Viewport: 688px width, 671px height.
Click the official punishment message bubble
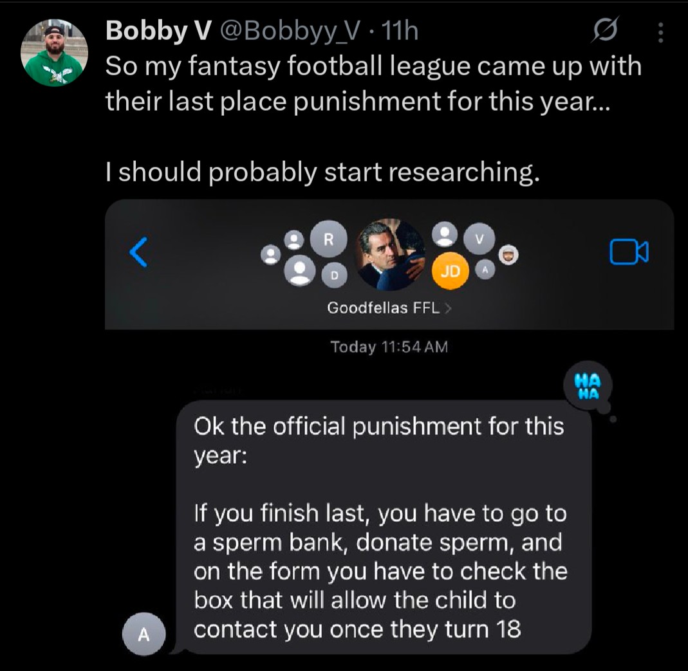point(384,526)
